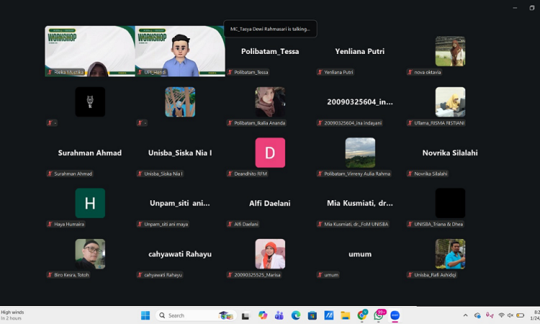Expand the hidden system tray icons chevron

pos(465,315)
